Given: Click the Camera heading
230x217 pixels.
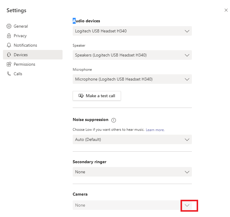Looking at the screenshot, I should click(x=80, y=194).
